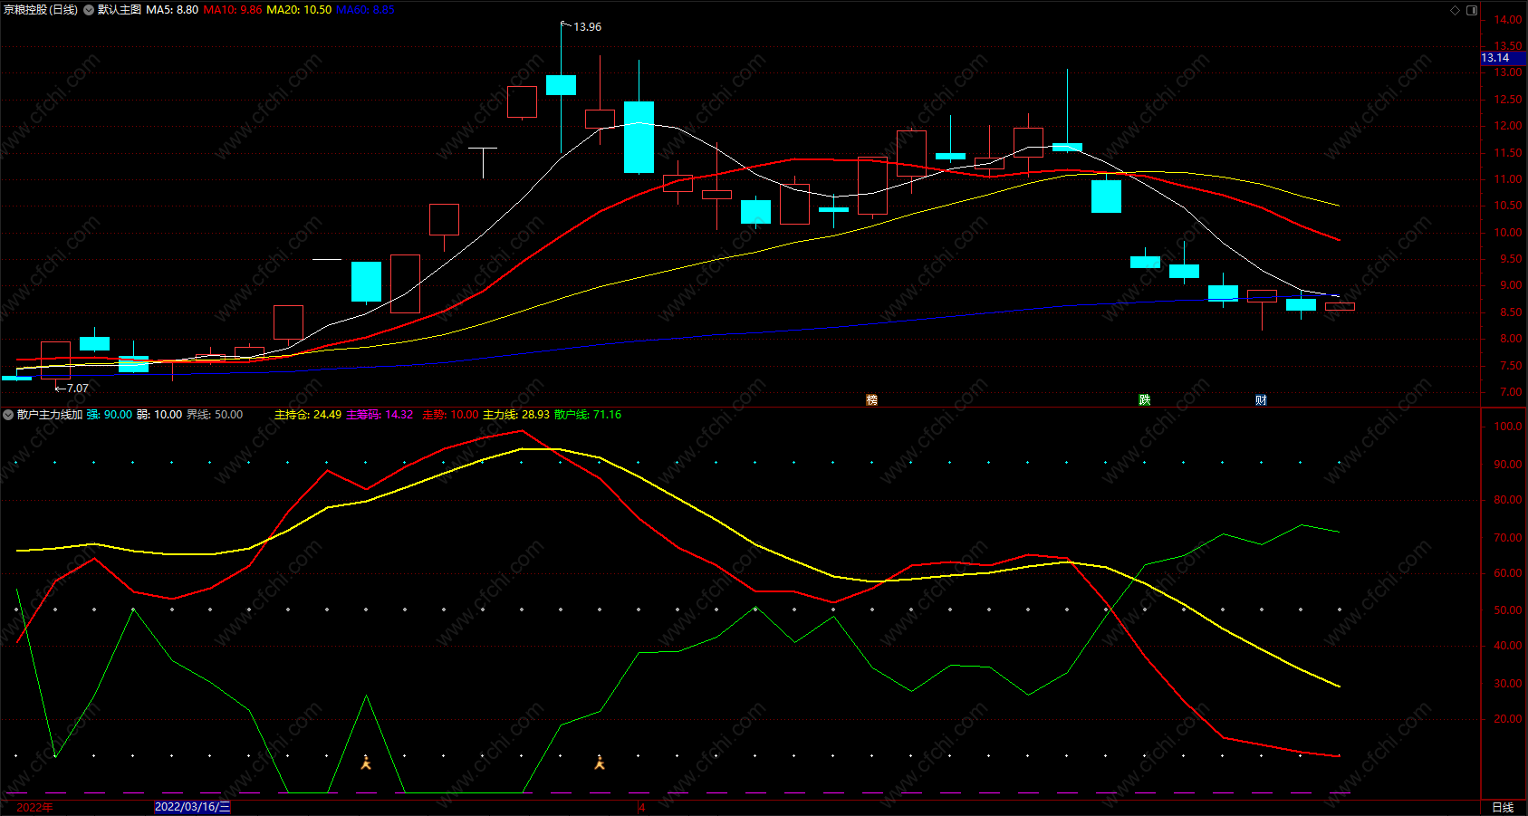Image resolution: width=1528 pixels, height=816 pixels.
Task: Click the 默认主图 label
Action: pyautogui.click(x=120, y=10)
